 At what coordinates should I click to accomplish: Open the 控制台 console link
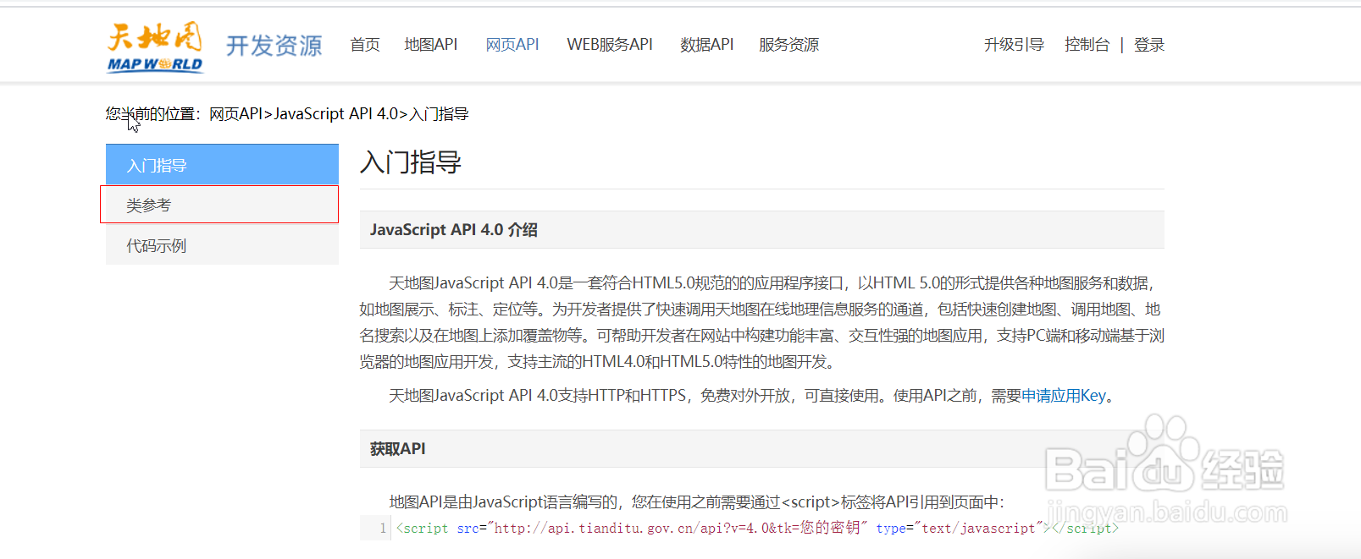[x=1087, y=45]
